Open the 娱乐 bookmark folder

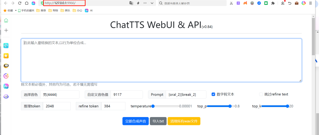65,11
